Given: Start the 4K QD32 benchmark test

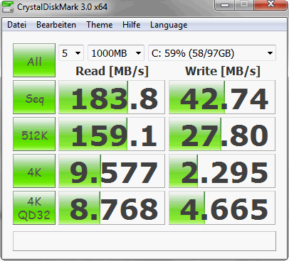Looking at the screenshot, I should [x=34, y=208].
